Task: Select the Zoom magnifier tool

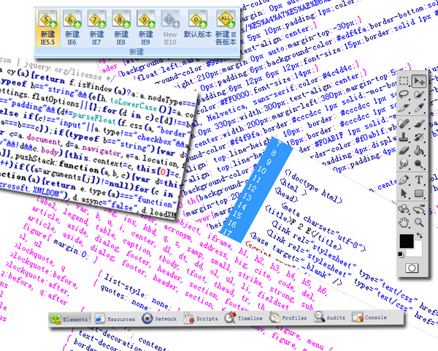Action: 419,222
